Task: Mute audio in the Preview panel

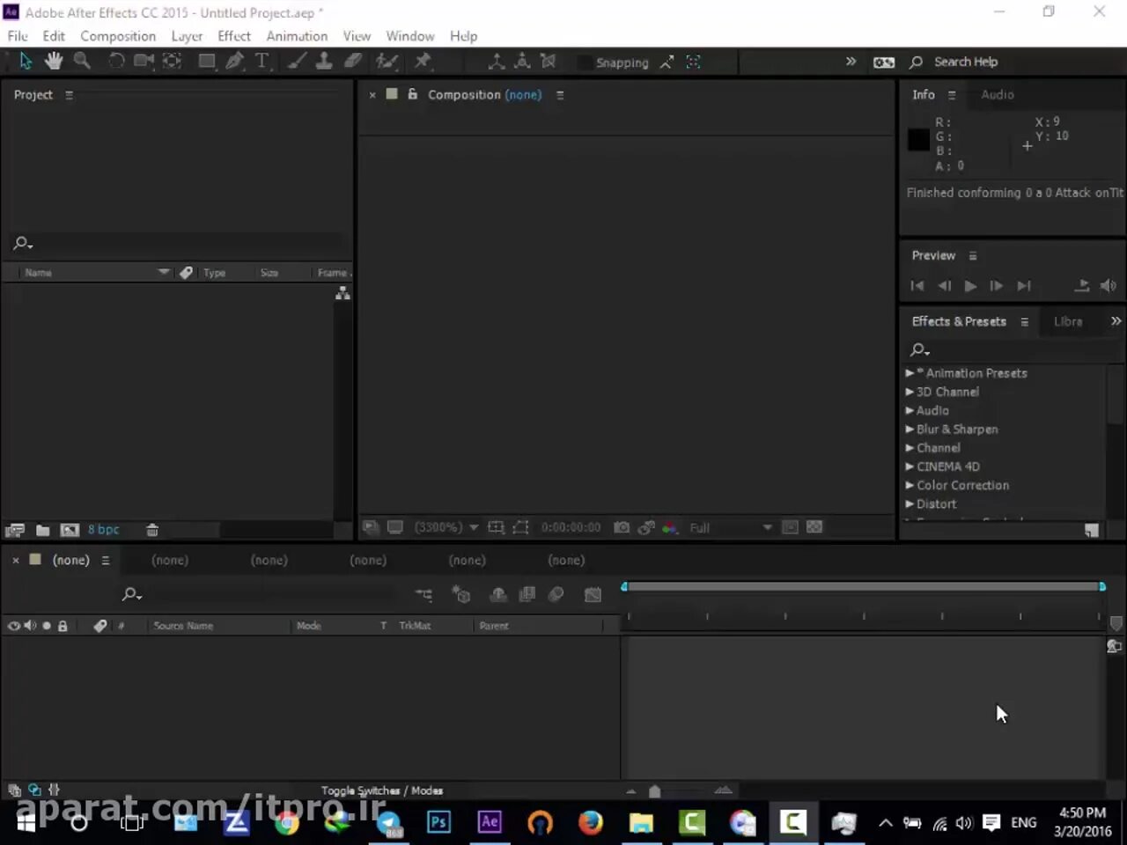Action: (1109, 285)
